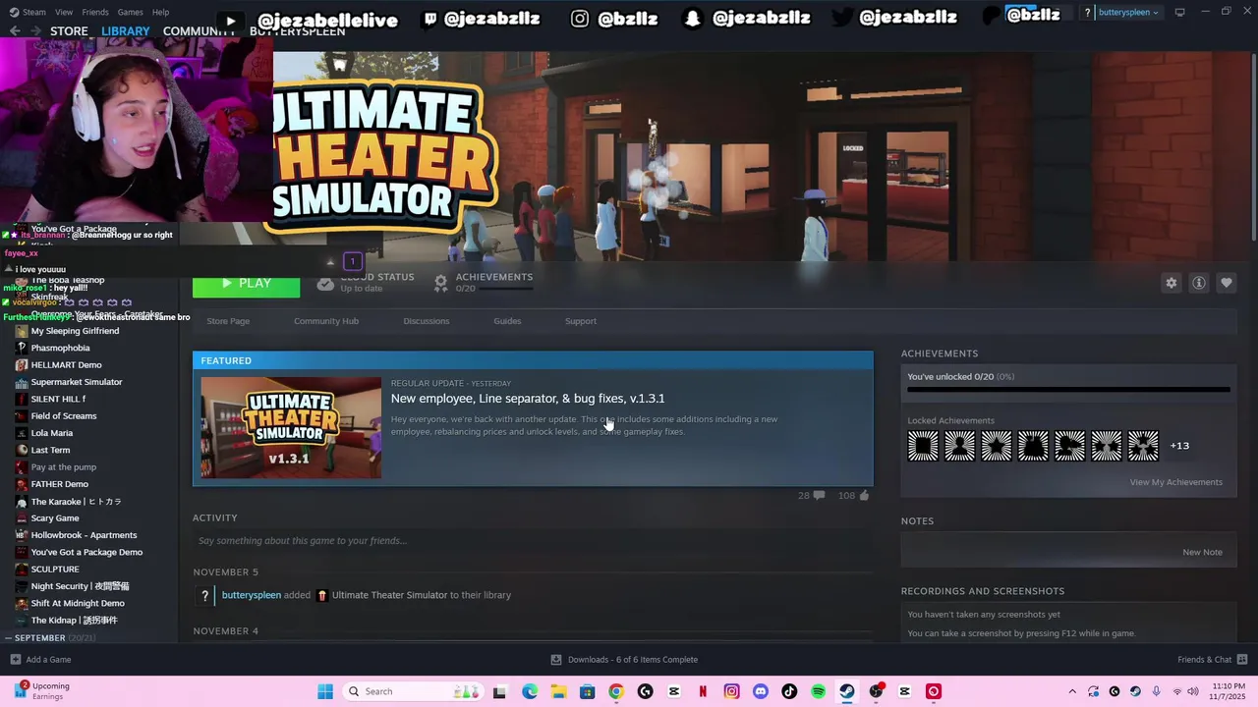This screenshot has width=1258, height=707.
Task: Click the Achievements trophy icon beside PLAY
Action: [x=441, y=283]
